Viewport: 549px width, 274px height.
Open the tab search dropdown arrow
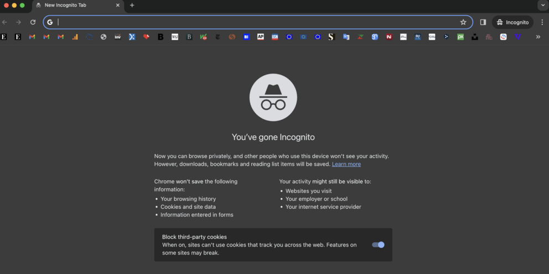(543, 5)
